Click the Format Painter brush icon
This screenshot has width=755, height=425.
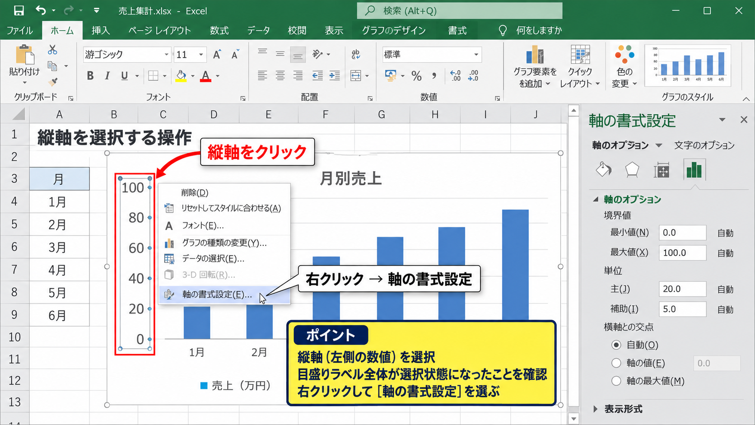pos(53,82)
